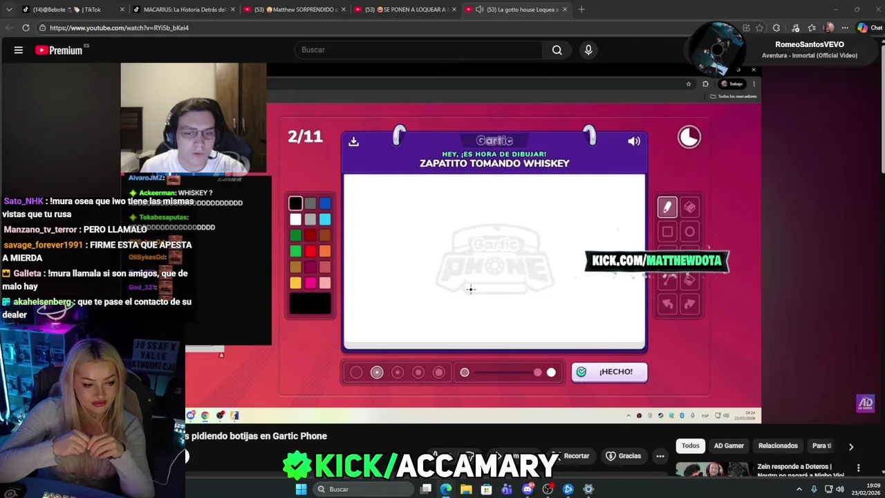Open a new browser tab
This screenshot has height=498, width=885.
[x=581, y=10]
